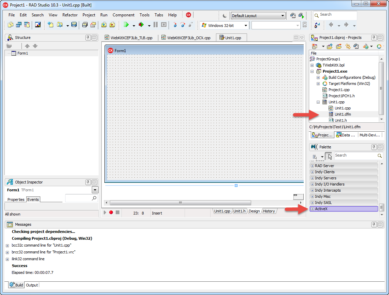Screen dimensions: 389x295
Task: Expand bcc32c command line message
Action: pyautogui.click(x=8, y=246)
